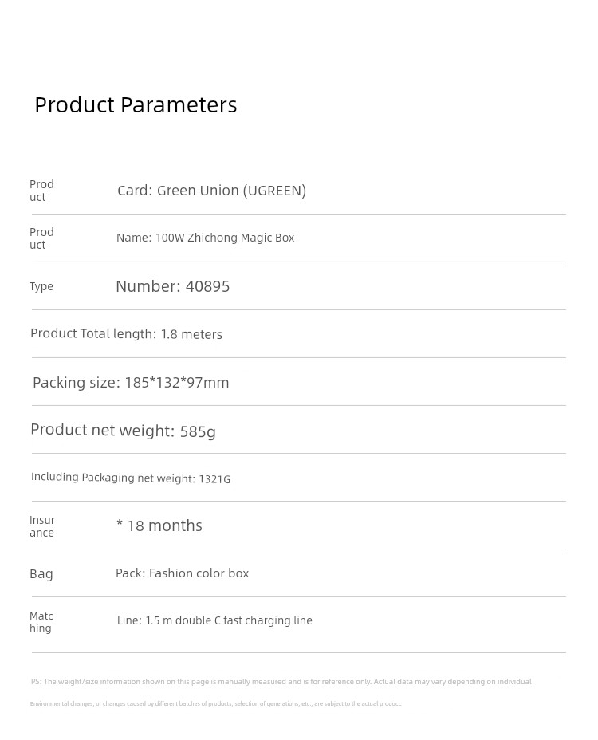The width and height of the screenshot is (598, 740).
Task: Click the Matching label
Action: [41, 621]
